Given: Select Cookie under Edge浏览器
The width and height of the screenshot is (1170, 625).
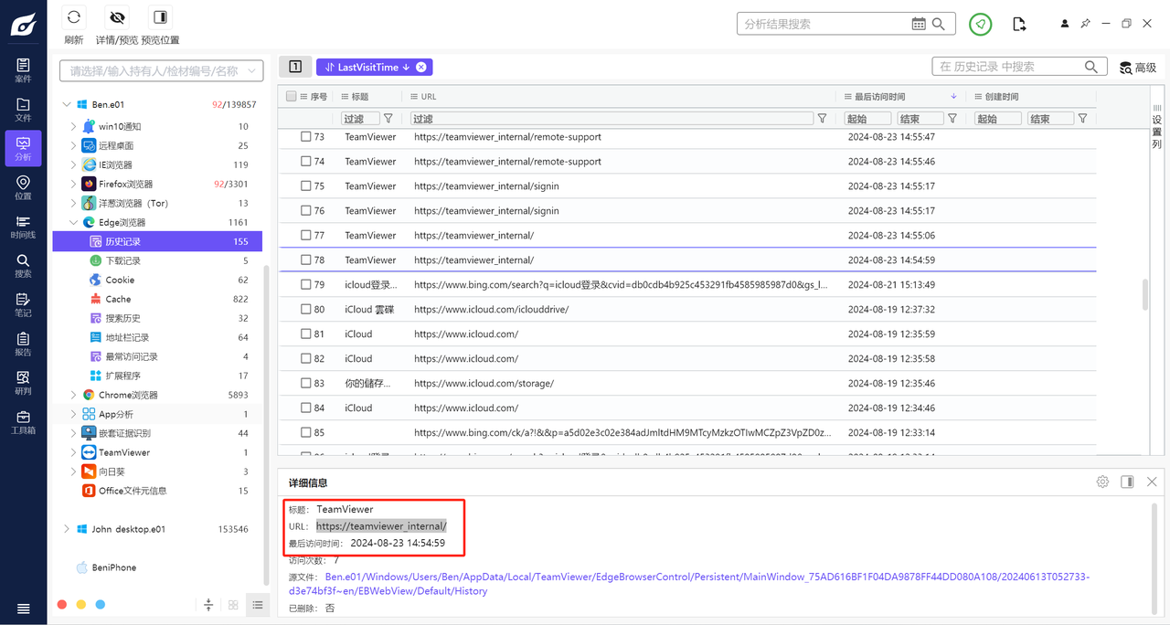Looking at the screenshot, I should click(157, 281).
